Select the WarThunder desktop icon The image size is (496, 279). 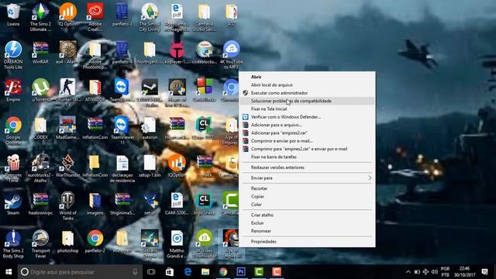[67, 166]
